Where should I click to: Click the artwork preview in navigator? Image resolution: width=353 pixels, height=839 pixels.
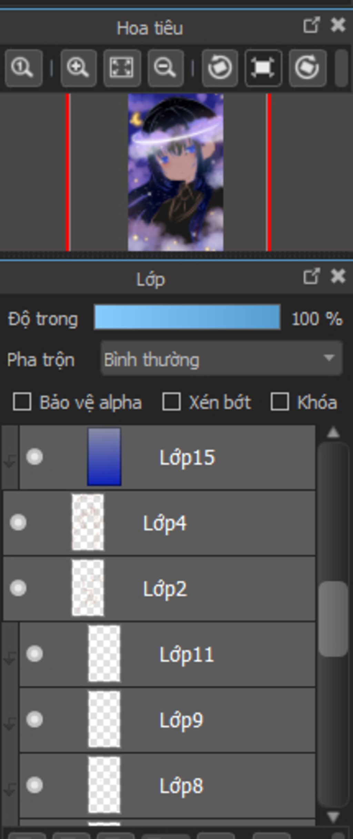(175, 172)
